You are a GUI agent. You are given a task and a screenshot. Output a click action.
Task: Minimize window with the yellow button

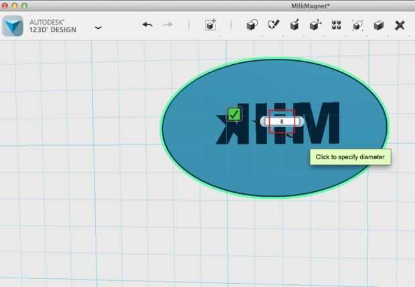click(15, 5)
